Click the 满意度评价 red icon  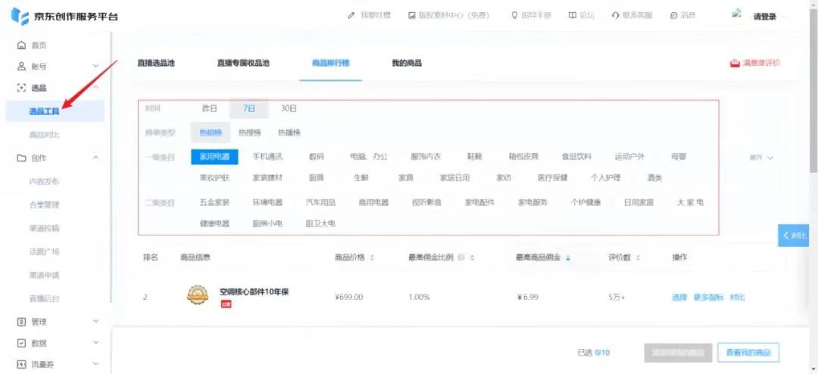pyautogui.click(x=734, y=63)
